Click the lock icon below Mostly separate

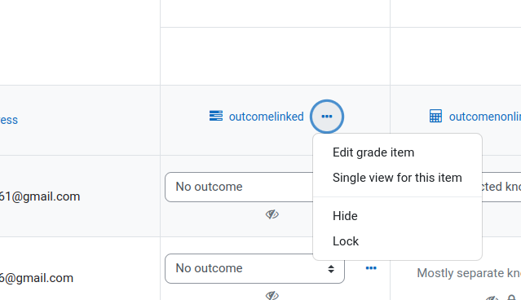coord(512,298)
